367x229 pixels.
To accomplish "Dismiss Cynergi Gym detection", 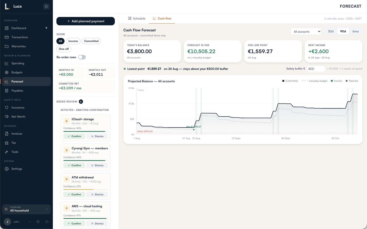I will click(97, 165).
